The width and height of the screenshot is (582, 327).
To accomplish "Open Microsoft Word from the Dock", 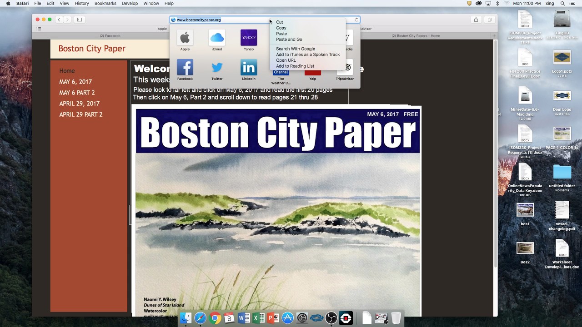I will click(244, 318).
